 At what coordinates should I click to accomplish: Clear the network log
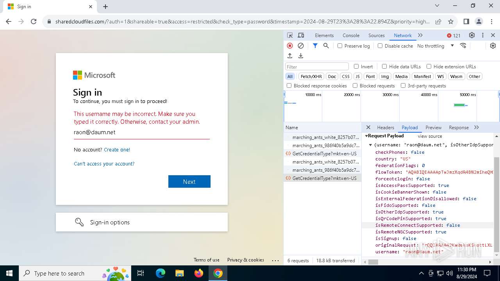pyautogui.click(x=301, y=46)
